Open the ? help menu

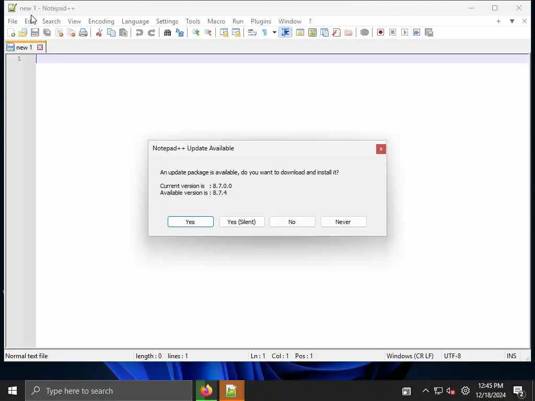click(310, 21)
